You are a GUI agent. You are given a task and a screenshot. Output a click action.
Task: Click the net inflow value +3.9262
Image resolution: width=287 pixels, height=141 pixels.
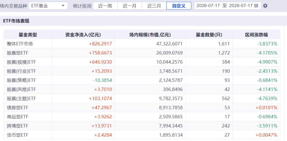point(103,117)
